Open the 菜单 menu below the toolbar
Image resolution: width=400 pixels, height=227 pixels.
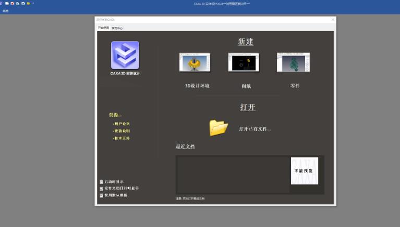[x=5, y=10]
